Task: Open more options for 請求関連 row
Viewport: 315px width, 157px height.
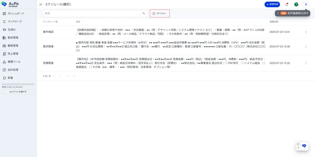Action: (306, 46)
